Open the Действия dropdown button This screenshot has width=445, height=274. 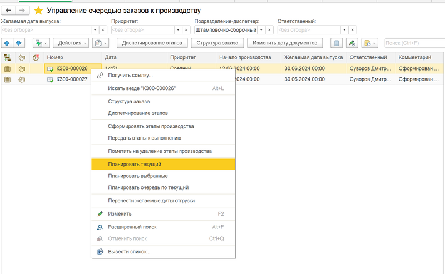click(x=71, y=43)
